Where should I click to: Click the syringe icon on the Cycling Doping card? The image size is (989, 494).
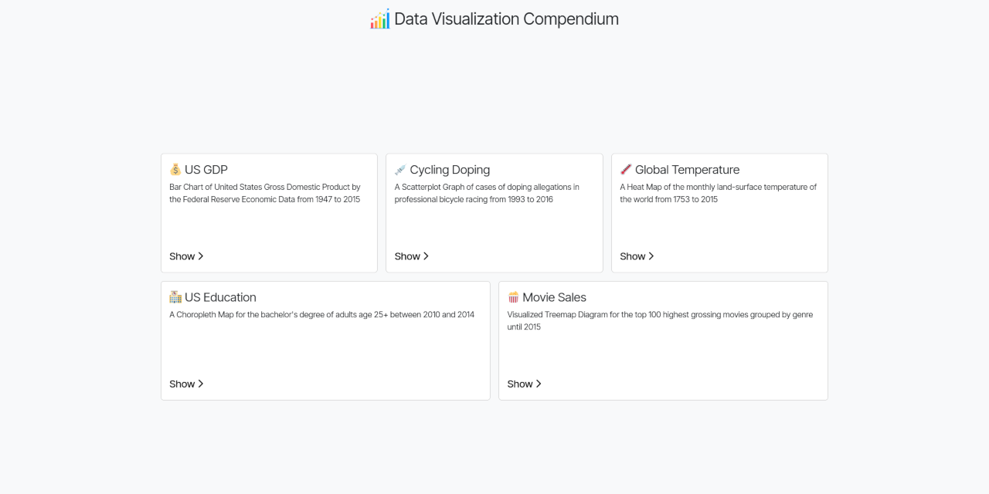pos(399,169)
